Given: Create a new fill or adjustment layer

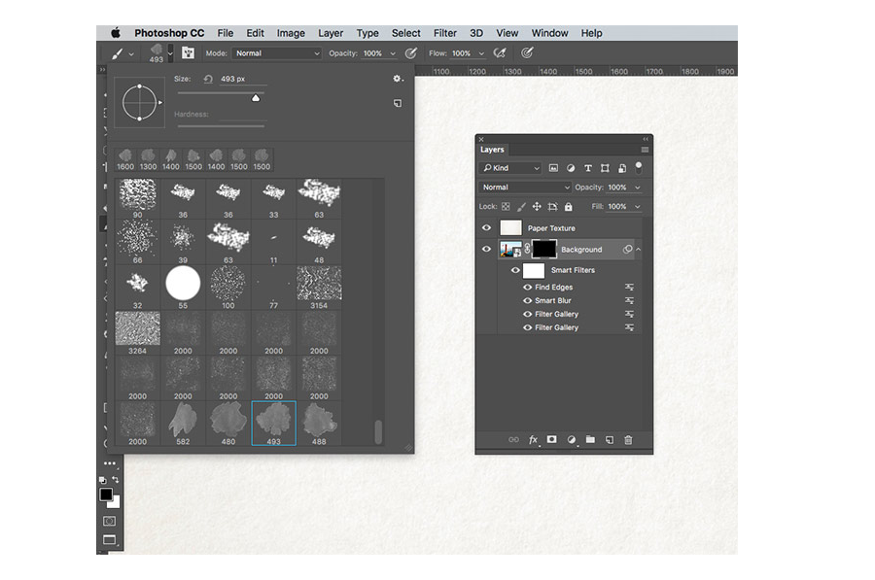Looking at the screenshot, I should tap(571, 439).
